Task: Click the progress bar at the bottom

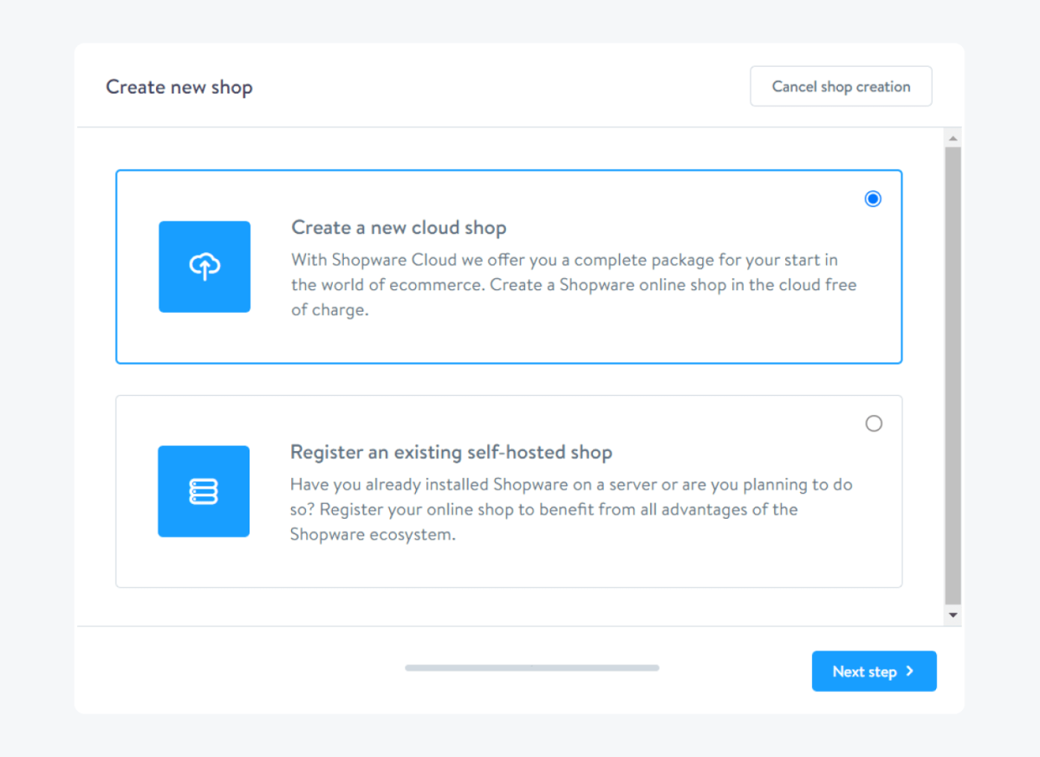Action: click(x=531, y=668)
